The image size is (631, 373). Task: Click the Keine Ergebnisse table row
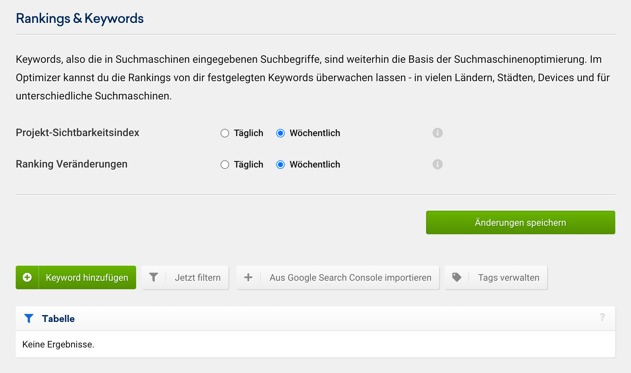(x=58, y=344)
